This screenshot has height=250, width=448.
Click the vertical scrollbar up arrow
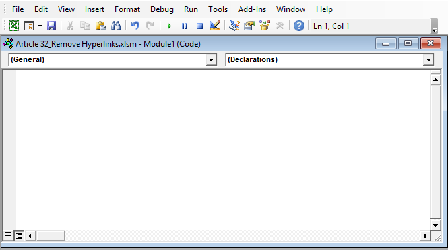point(435,80)
